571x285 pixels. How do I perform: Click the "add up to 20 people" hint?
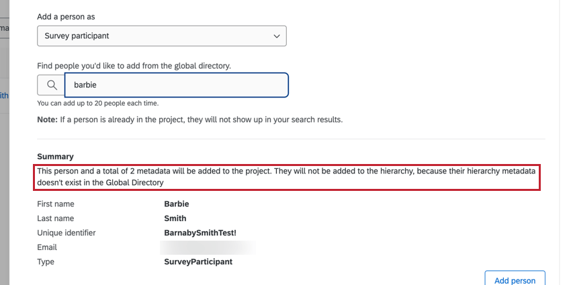[x=98, y=104]
